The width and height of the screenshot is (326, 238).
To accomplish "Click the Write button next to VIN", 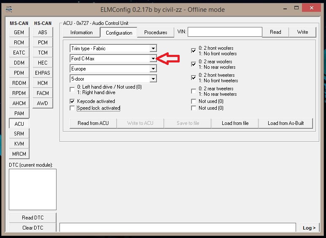I will (x=302, y=32).
